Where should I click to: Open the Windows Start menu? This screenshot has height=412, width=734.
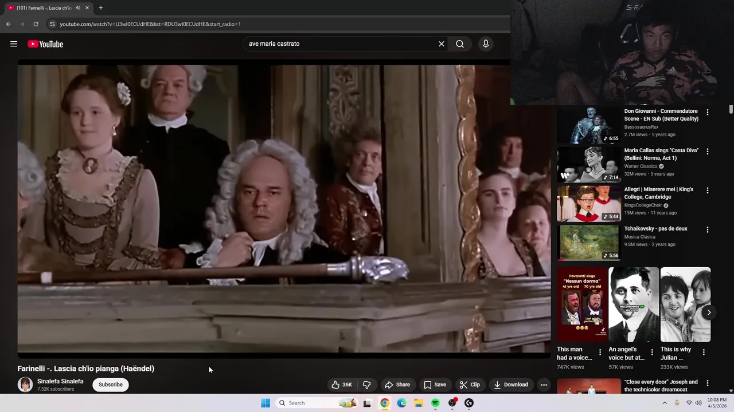pyautogui.click(x=266, y=403)
